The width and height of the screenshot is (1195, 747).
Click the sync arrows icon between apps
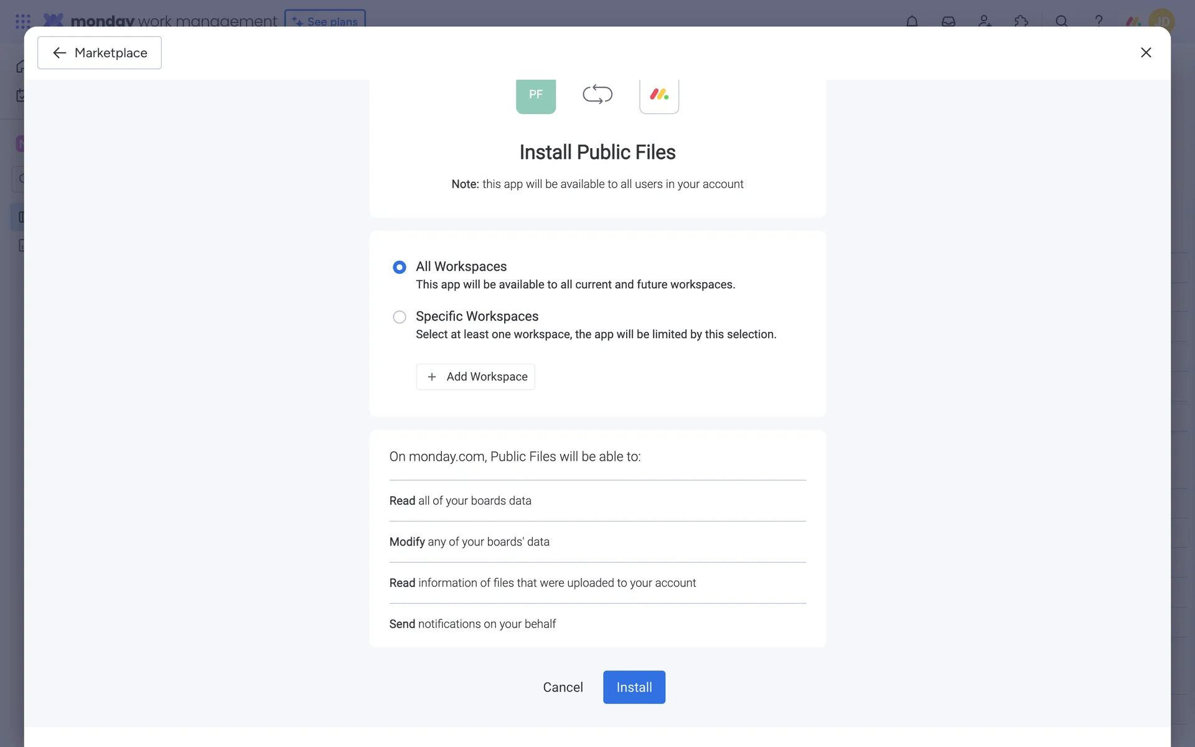[x=597, y=95]
